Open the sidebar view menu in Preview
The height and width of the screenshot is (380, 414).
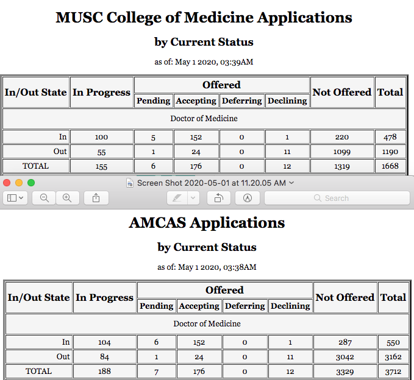point(15,198)
